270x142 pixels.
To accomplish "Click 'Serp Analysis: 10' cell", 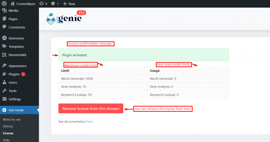I will tap(103, 87).
